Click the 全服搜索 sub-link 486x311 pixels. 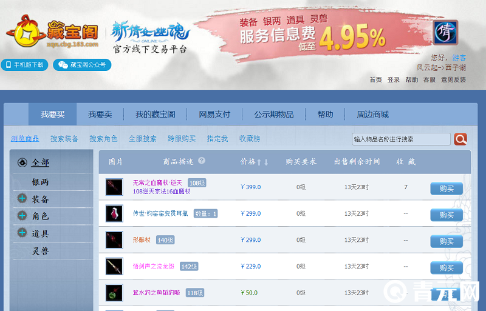pyautogui.click(x=142, y=139)
